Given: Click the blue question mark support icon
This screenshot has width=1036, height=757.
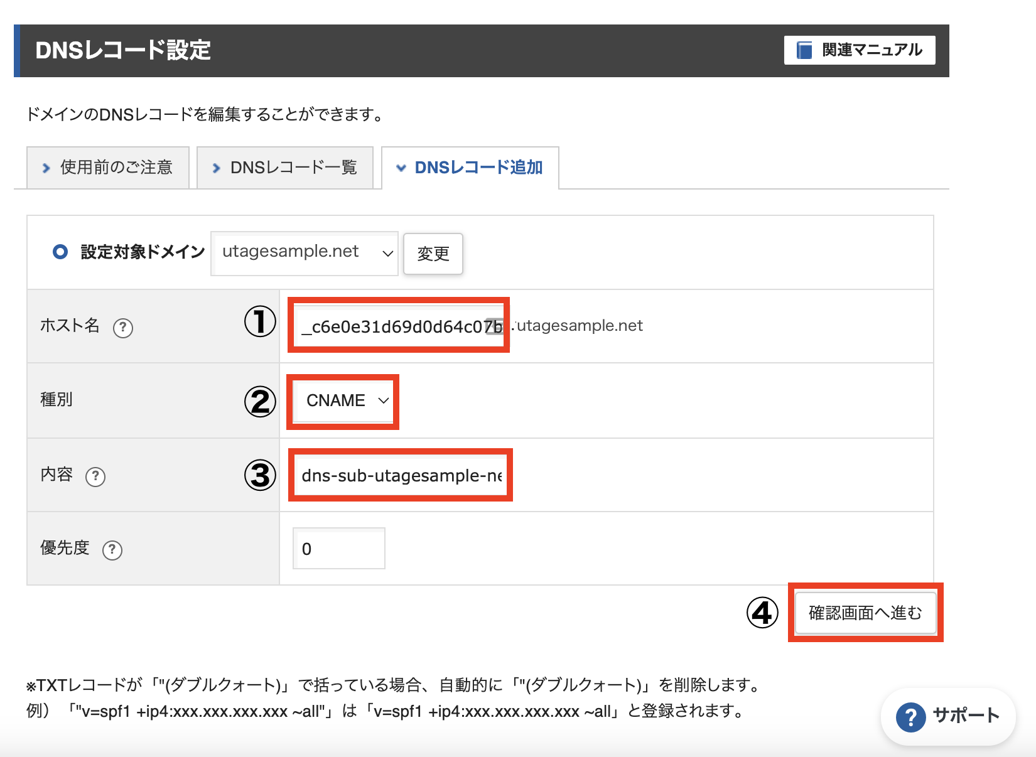Looking at the screenshot, I should (x=910, y=716).
